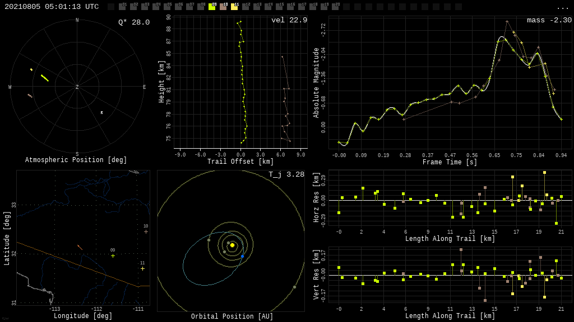Click station 09 cross marker on map
The width and height of the screenshot is (574, 322).
[x=113, y=256]
